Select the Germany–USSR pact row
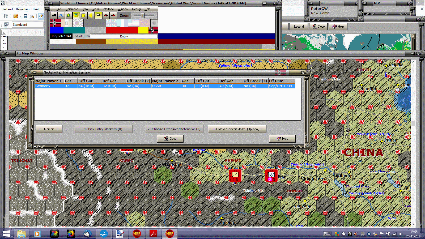 (165, 86)
